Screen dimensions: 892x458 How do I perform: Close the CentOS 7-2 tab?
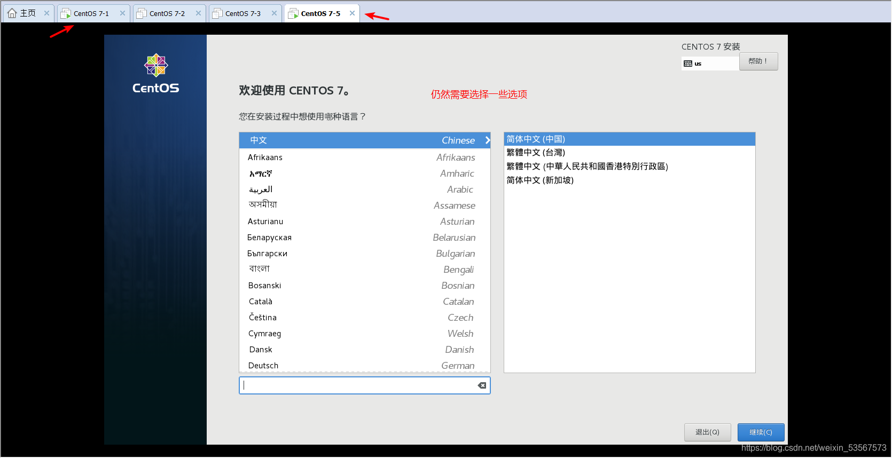coord(198,13)
